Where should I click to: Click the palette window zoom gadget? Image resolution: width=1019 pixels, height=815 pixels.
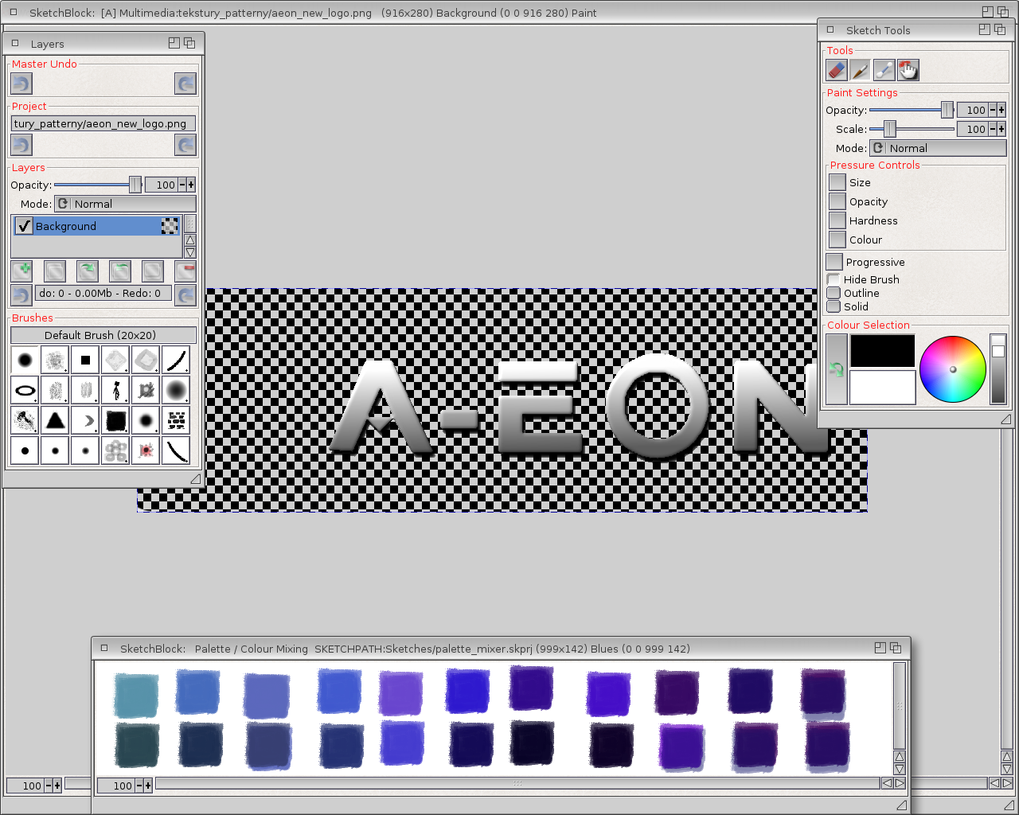coord(880,648)
